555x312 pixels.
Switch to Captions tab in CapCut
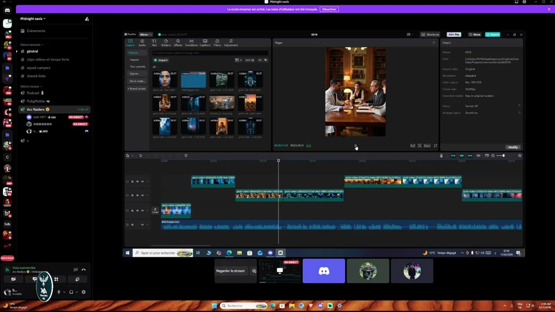pyautogui.click(x=205, y=42)
